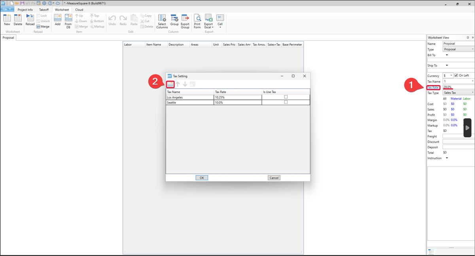Click the worksheet icon at panel bottom
Viewport: 475px width, 256px height.
click(431, 252)
